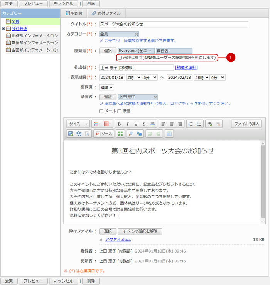Open the text color picker
The width and height of the screenshot is (270, 285).
point(97,124)
